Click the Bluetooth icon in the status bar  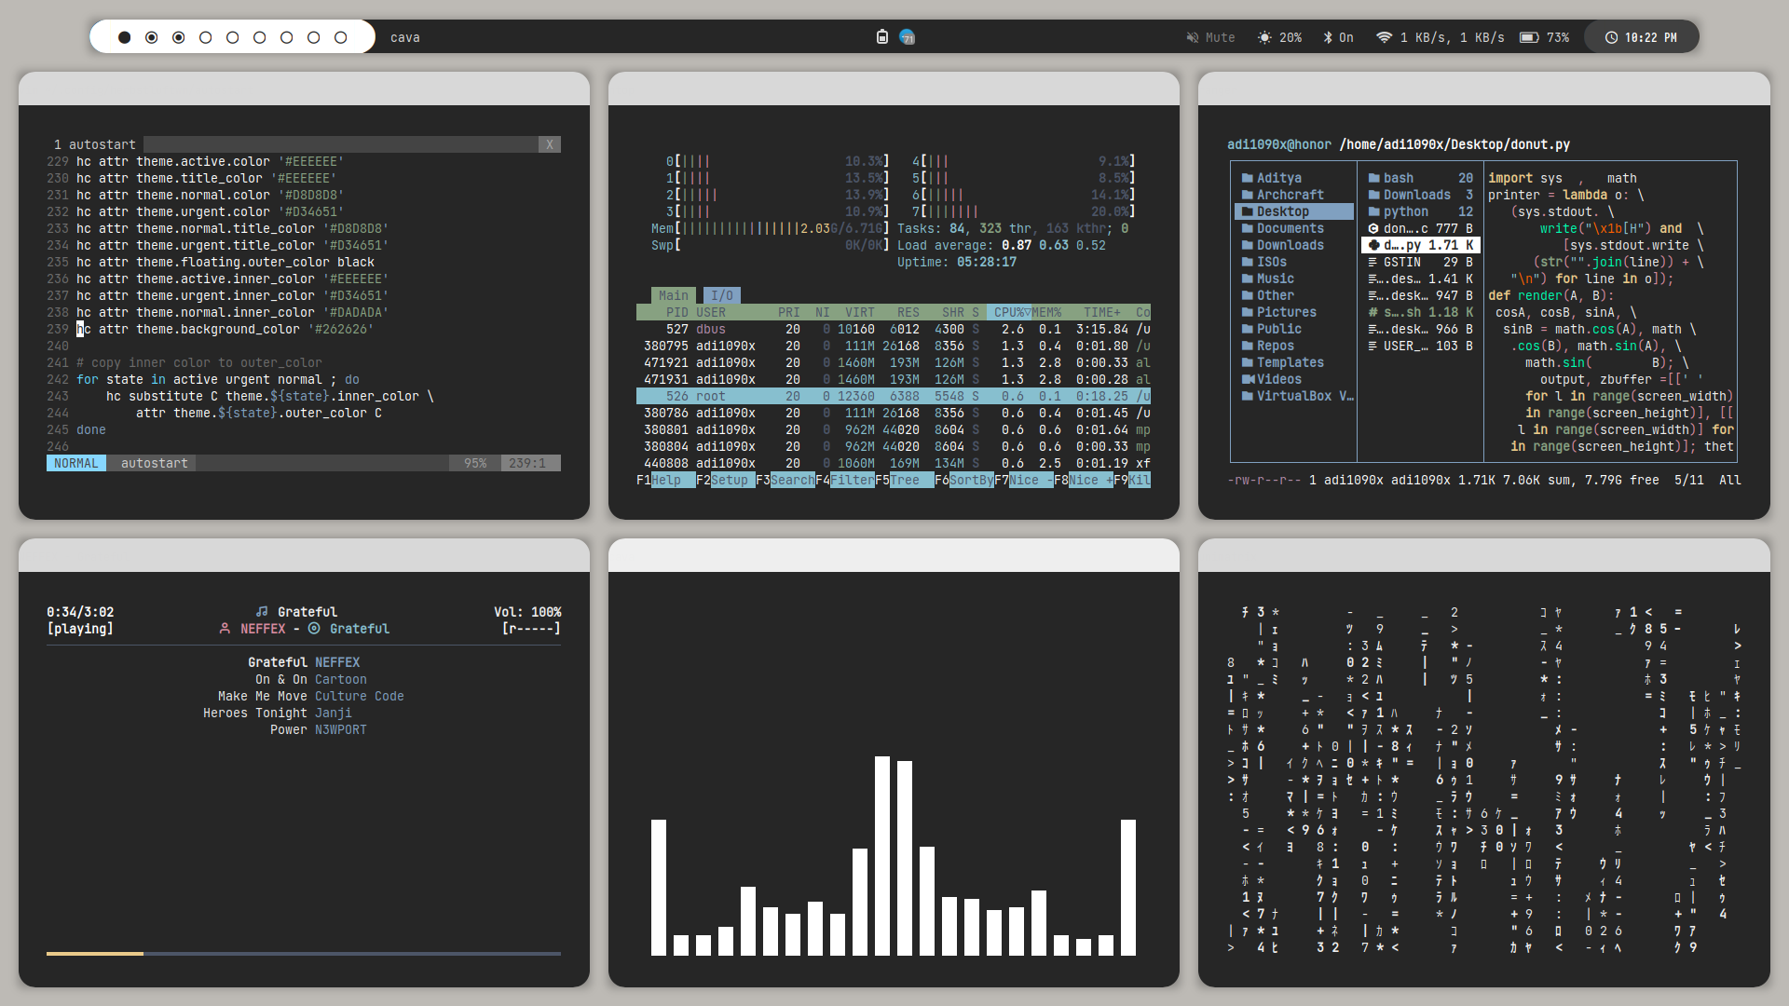1328,37
